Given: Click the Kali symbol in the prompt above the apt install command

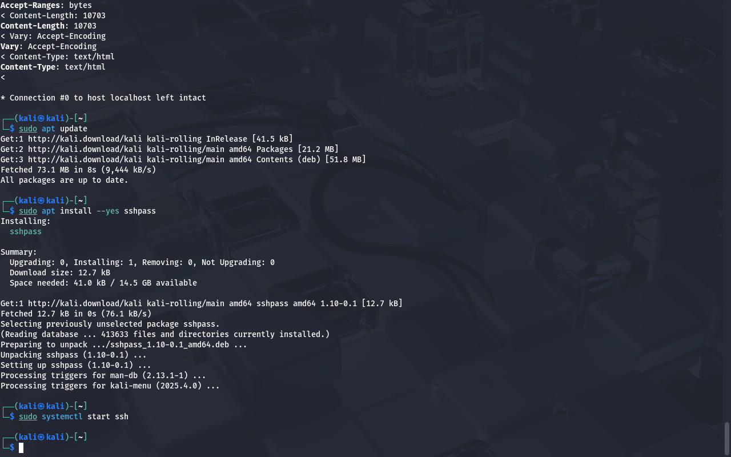Looking at the screenshot, I should 42,201.
